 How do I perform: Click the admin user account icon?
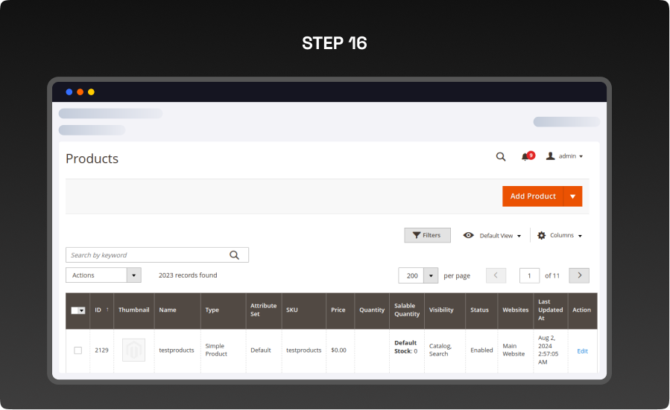(551, 156)
